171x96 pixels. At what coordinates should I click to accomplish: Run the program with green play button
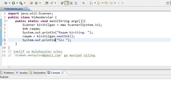pyautogui.click(x=14, y=3)
